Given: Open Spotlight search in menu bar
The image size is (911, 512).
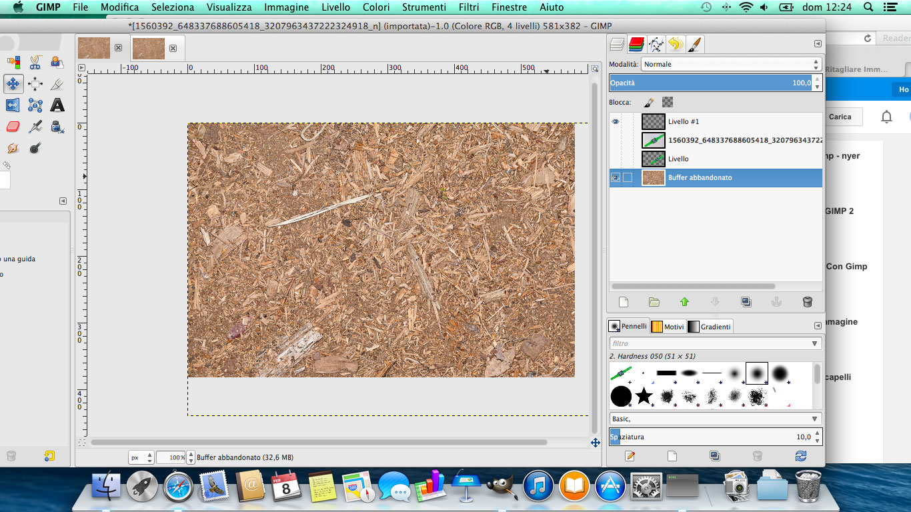Looking at the screenshot, I should (868, 7).
